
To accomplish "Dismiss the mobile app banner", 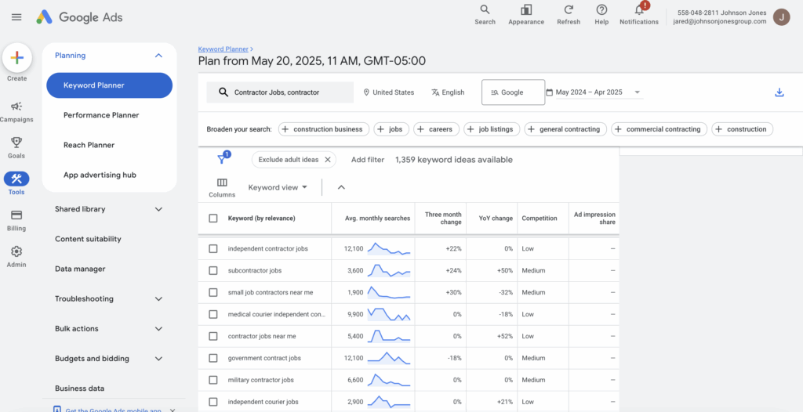I will point(173,410).
